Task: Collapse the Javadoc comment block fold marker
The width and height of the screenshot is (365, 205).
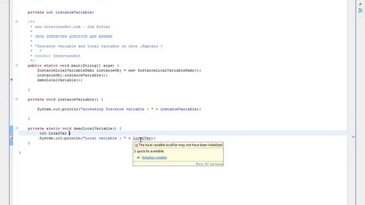Action: [x=17, y=22]
